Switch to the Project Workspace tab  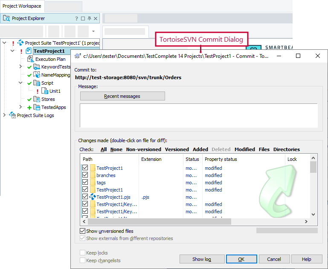(x=22, y=6)
